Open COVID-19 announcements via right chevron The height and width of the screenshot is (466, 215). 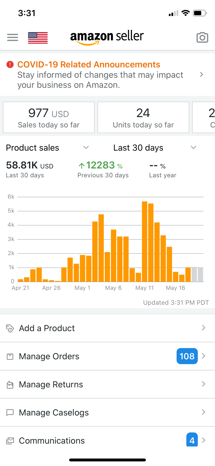tap(202, 75)
